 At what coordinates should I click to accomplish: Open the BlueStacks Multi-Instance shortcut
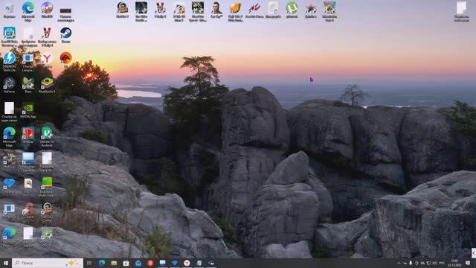tap(47, 187)
